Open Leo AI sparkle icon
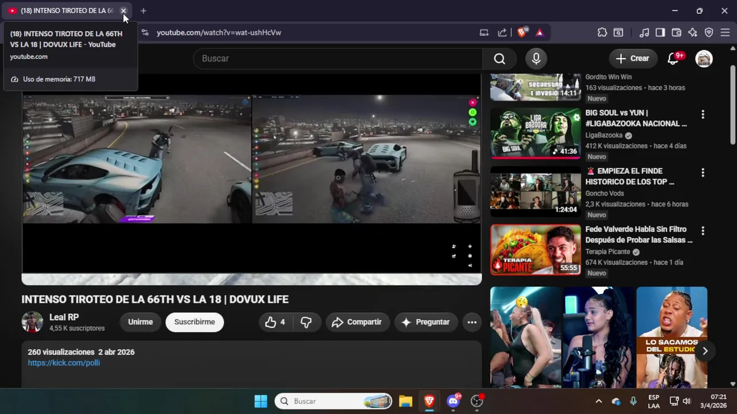The image size is (737, 414). point(693,33)
